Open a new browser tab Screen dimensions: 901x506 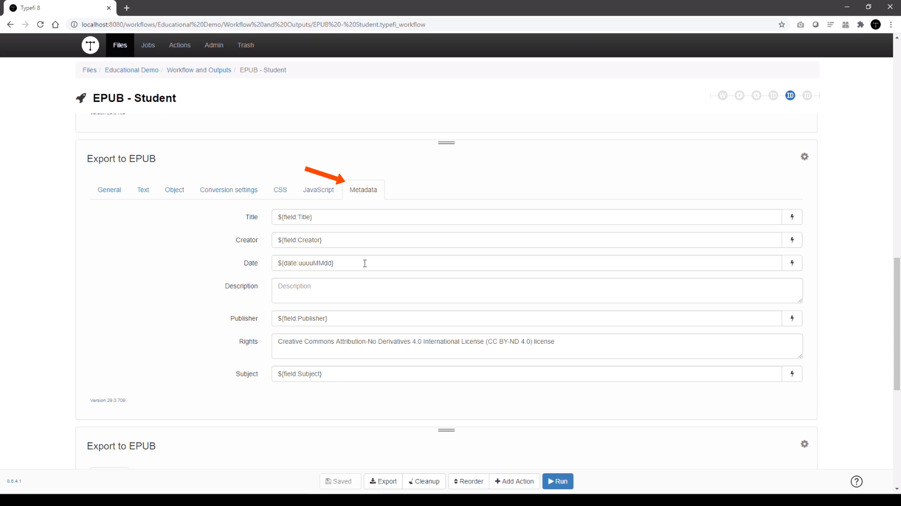[127, 8]
